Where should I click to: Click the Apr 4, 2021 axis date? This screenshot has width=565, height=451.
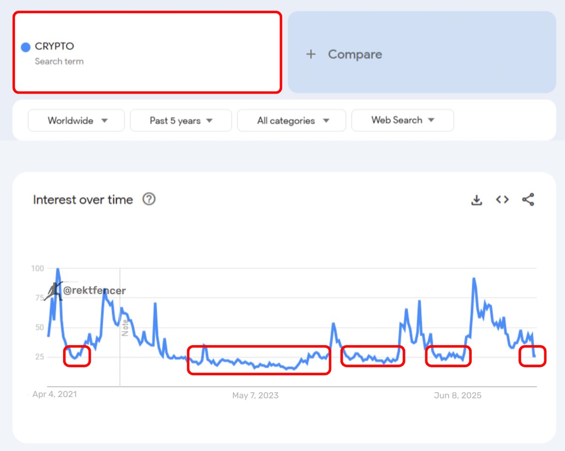[55, 394]
